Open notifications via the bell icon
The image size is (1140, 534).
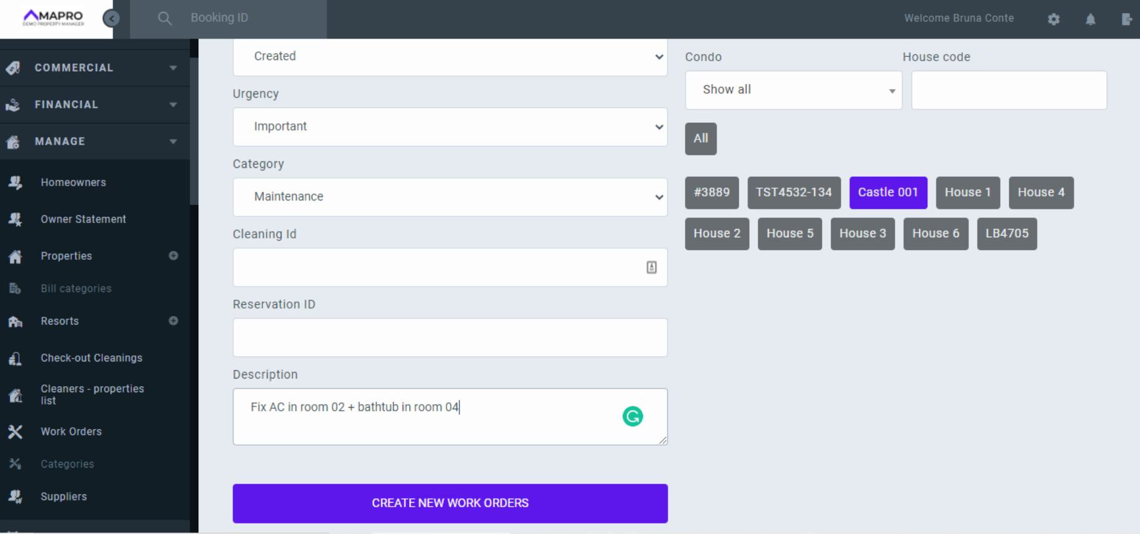point(1091,18)
